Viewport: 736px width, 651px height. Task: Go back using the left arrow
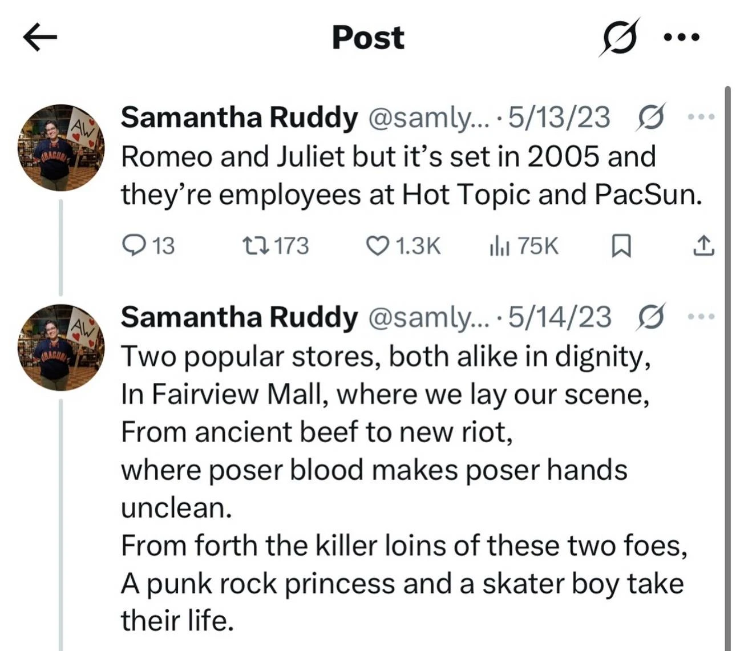(x=40, y=38)
